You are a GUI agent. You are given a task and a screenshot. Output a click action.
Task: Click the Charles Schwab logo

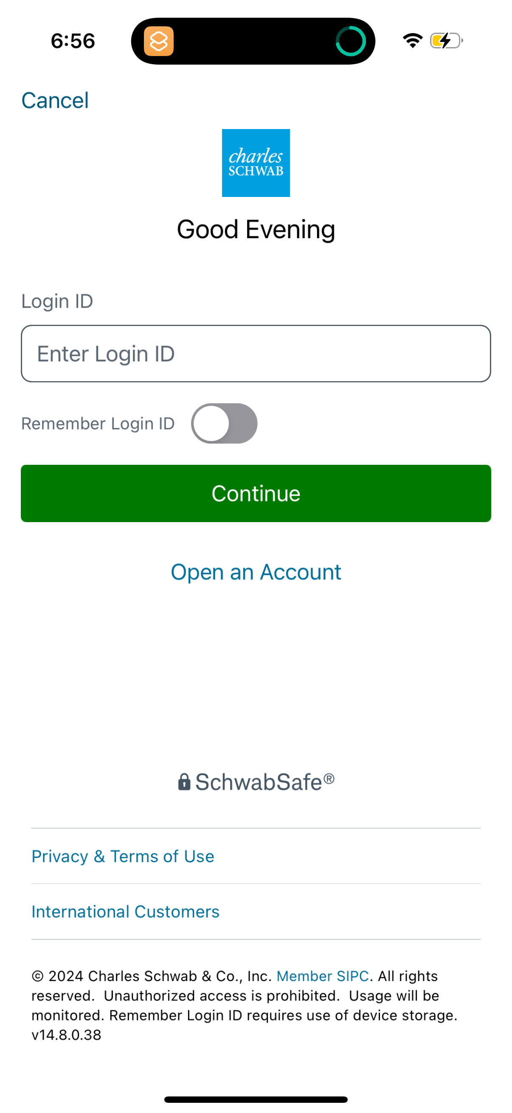(256, 163)
